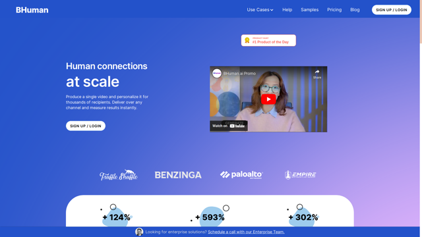Viewport: 422px width, 237px height.
Task: Click the avatar photo in enterprise banner
Action: (139, 232)
